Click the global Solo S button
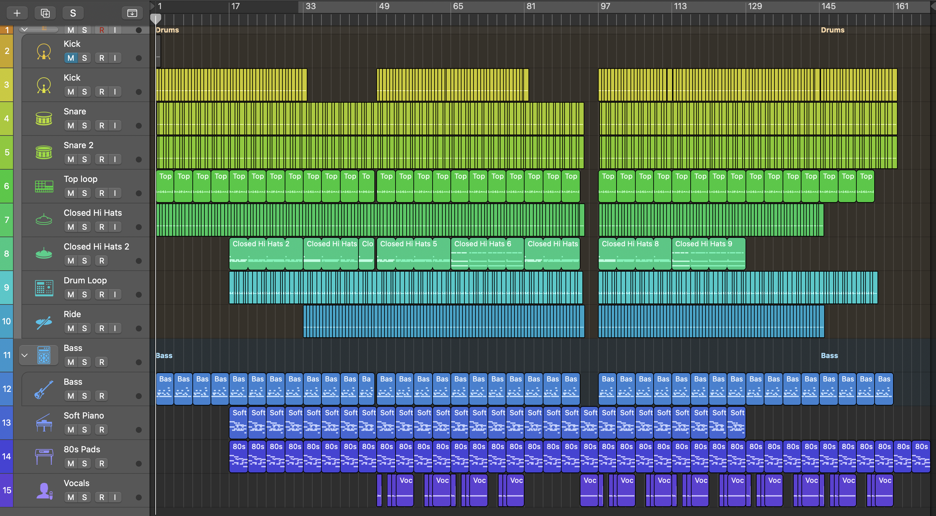Viewport: 936px width, 516px height. (73, 13)
